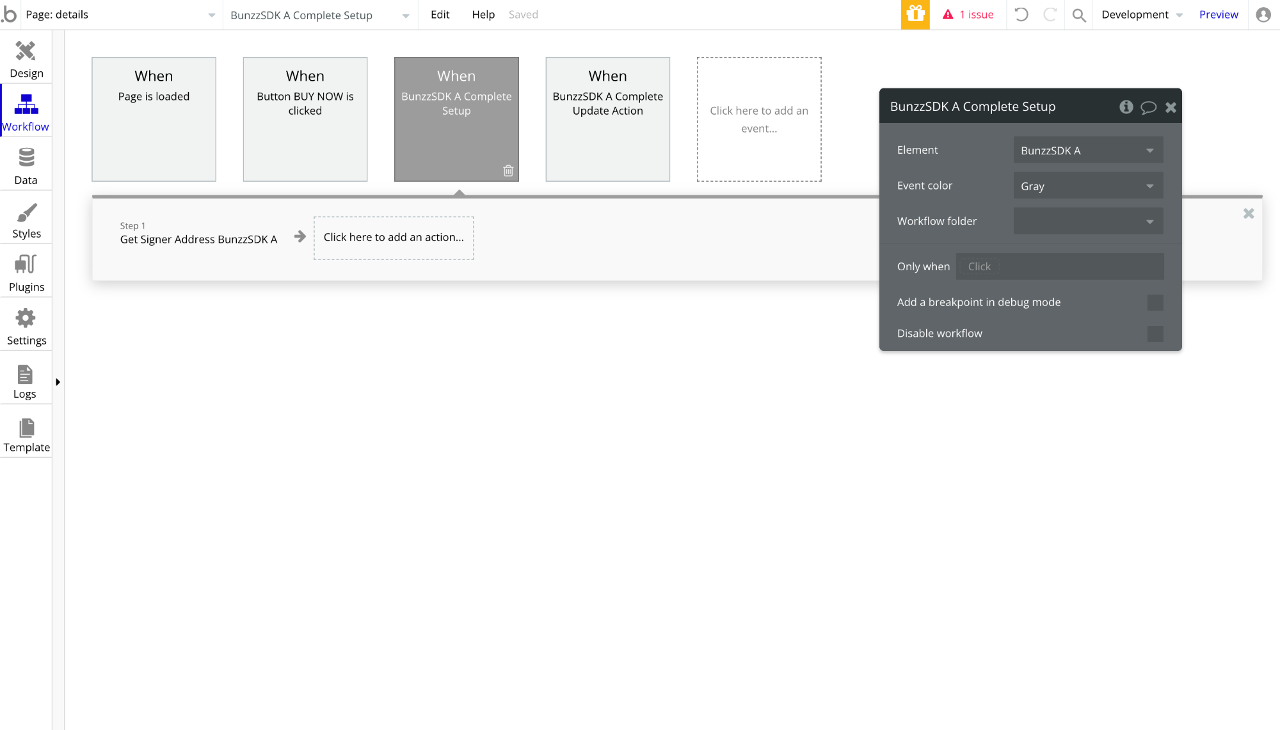
Task: Open the Settings tab in sidebar
Action: 26,327
